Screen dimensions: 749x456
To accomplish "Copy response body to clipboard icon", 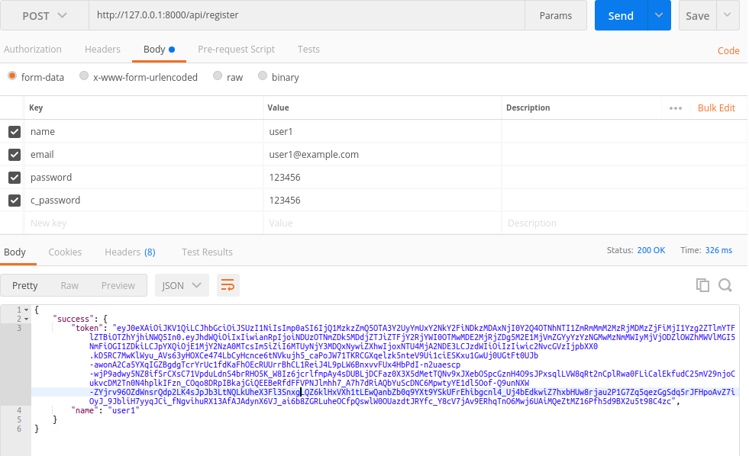I will pyautogui.click(x=702, y=285).
